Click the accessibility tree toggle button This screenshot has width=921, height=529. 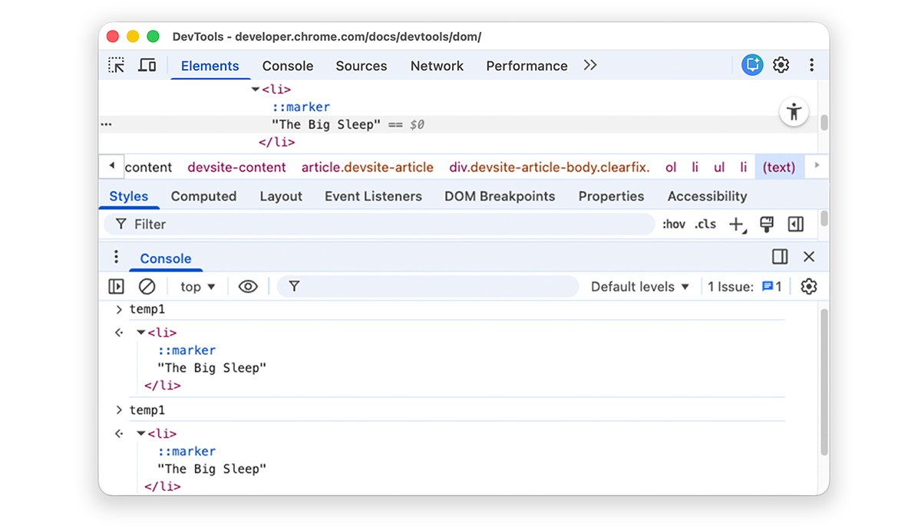point(794,113)
